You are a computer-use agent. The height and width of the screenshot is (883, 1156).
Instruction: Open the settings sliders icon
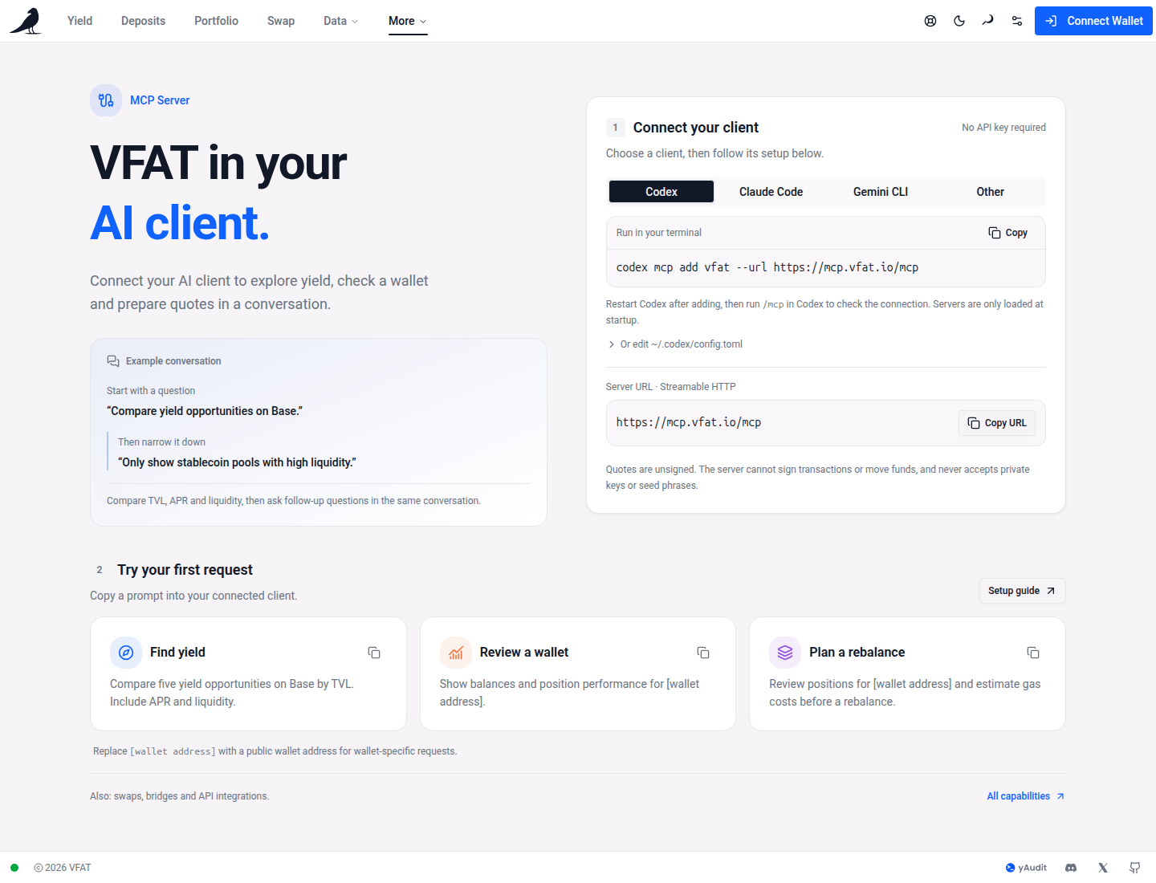click(1017, 21)
